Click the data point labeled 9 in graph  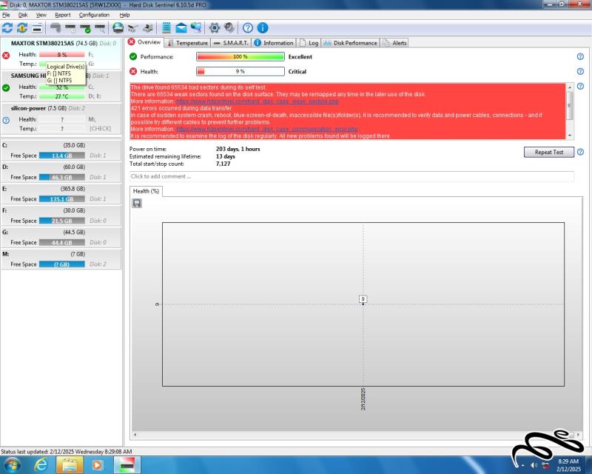click(x=363, y=299)
